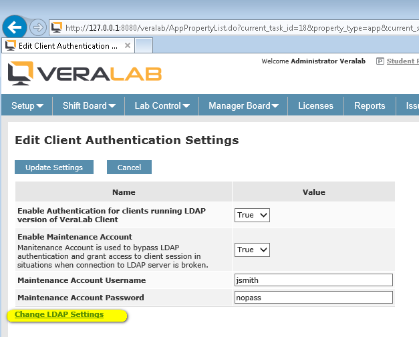Screen dimensions: 419x337
Task: Open the Shift Board menu
Action: 89,105
